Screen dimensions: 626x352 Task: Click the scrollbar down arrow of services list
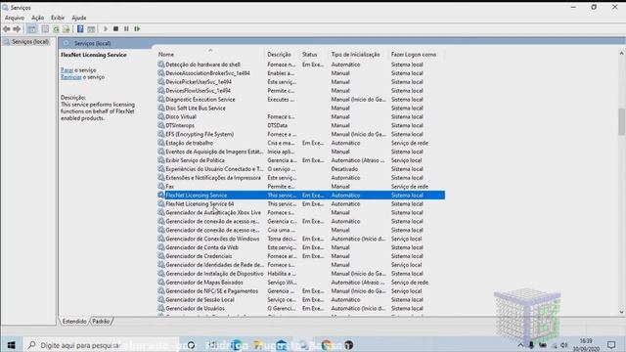[x=622, y=312]
